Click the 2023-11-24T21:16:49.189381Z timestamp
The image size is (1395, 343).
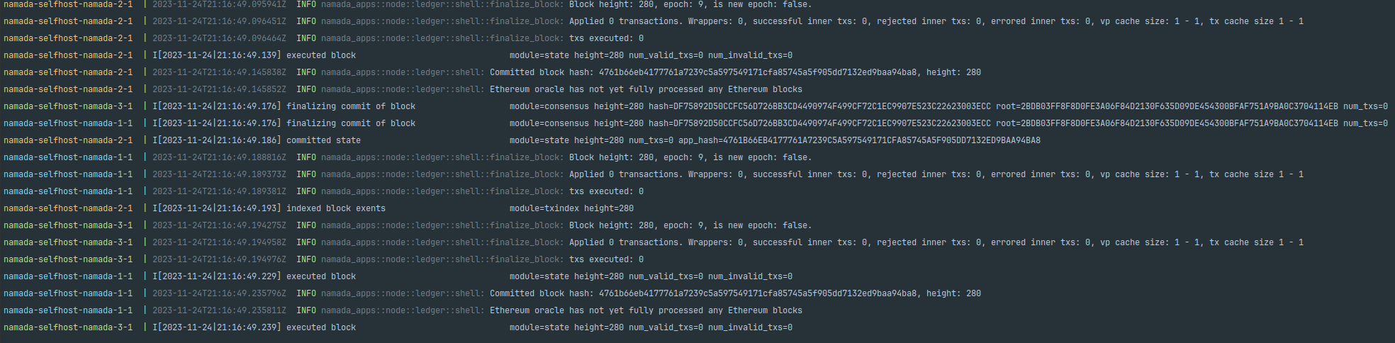pos(219,191)
